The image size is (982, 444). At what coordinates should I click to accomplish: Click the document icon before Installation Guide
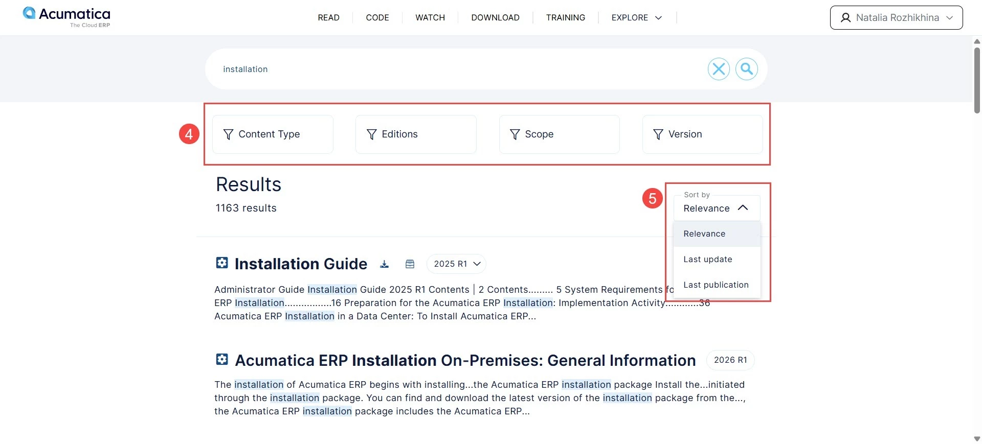pos(222,263)
